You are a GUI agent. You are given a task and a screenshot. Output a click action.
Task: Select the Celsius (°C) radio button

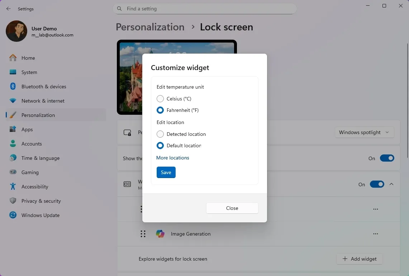tap(160, 99)
